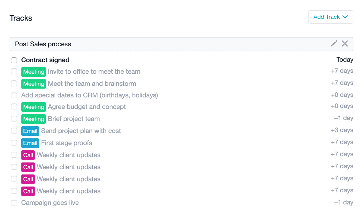Click the Call tag on the first Weekly client updates
This screenshot has width=364, height=214.
tap(28, 155)
